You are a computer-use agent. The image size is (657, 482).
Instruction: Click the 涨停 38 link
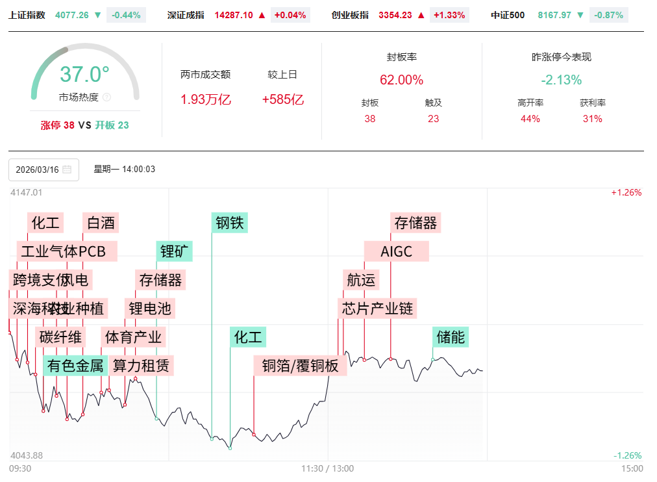[58, 125]
